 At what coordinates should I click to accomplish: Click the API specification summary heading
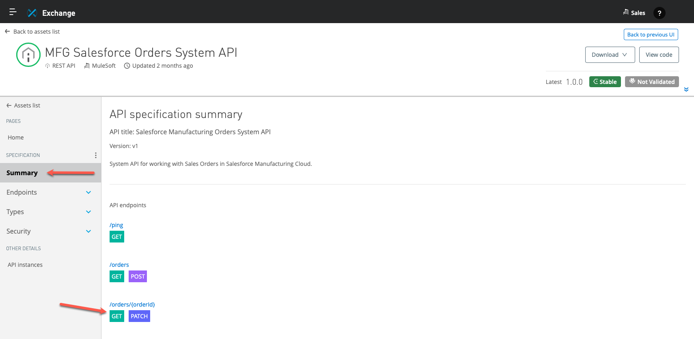coord(176,114)
